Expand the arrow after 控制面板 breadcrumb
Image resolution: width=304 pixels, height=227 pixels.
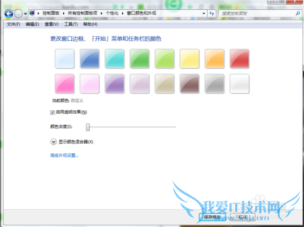click(64, 13)
